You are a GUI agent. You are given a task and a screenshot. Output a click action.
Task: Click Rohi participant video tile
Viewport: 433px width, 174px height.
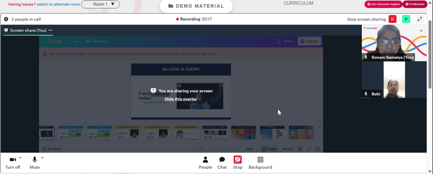(x=394, y=80)
